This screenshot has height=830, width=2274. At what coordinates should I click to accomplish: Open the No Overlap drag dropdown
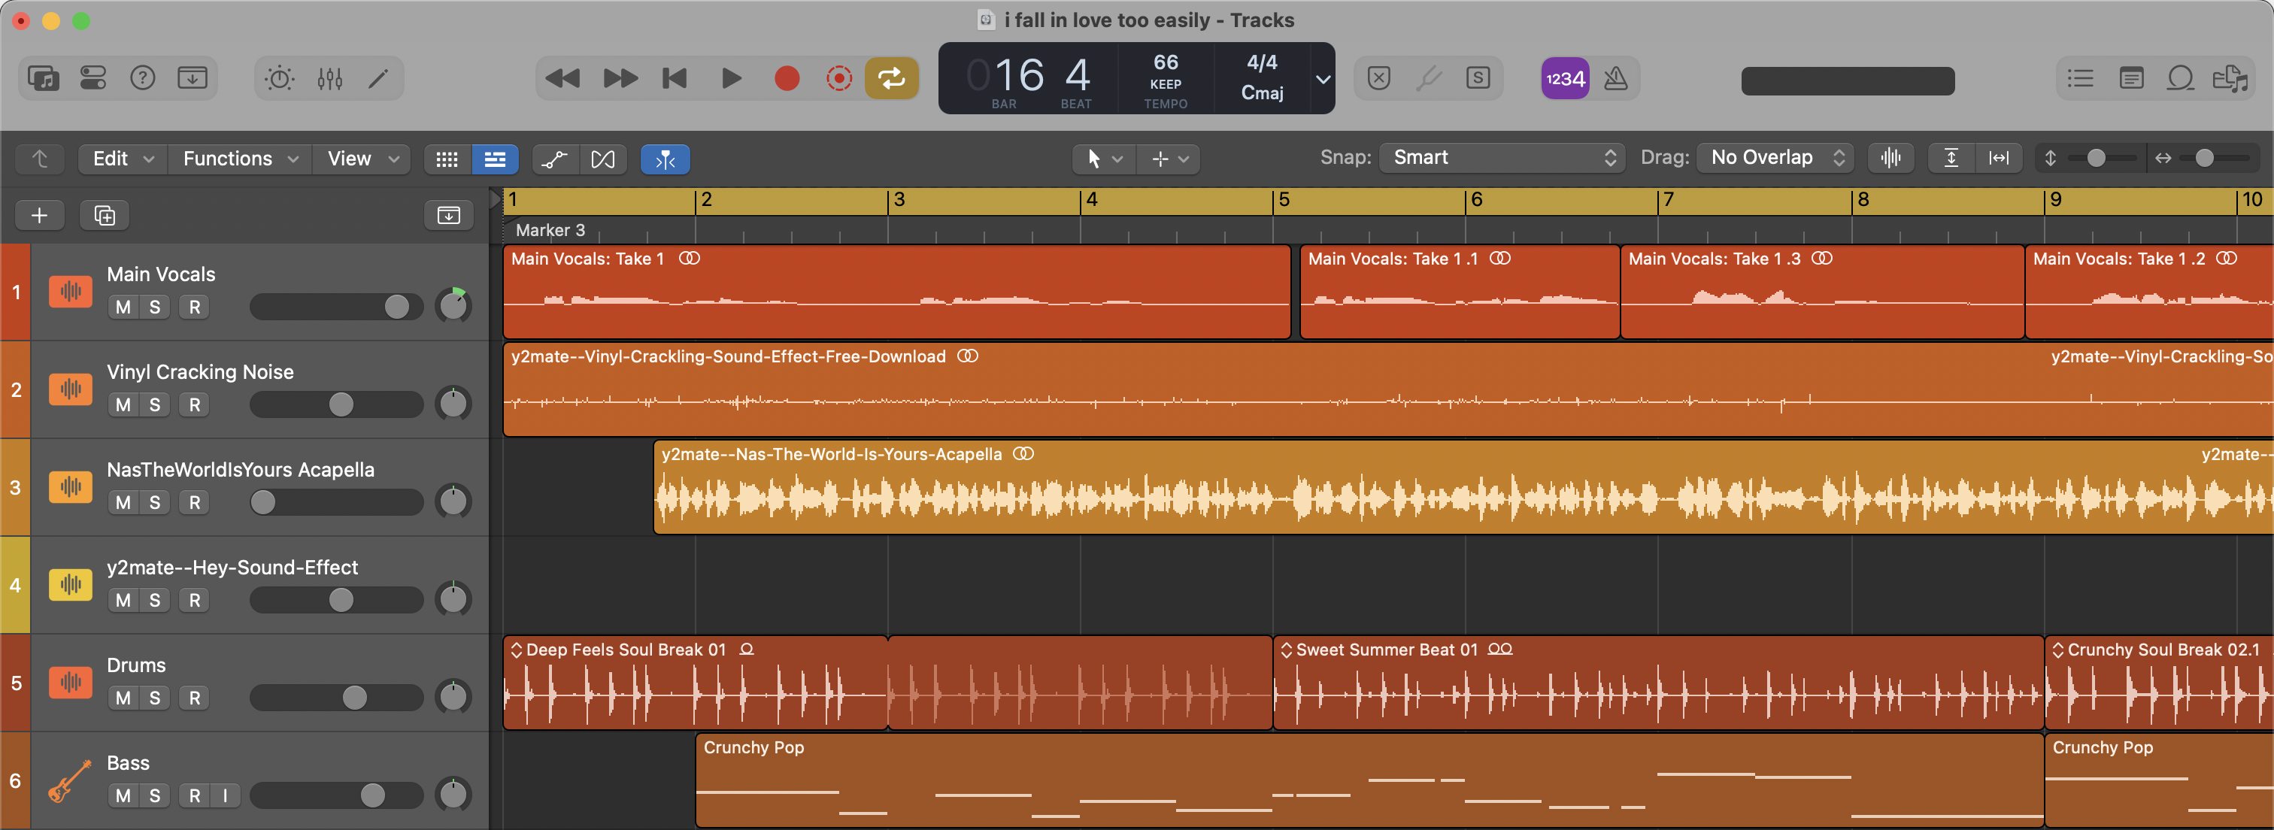[x=1775, y=157]
